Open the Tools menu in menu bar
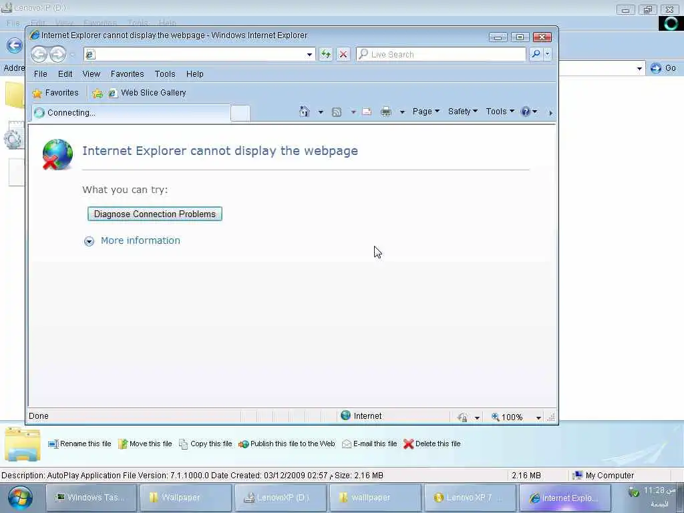Screen dimensions: 684x513 pyautogui.click(x=165, y=74)
